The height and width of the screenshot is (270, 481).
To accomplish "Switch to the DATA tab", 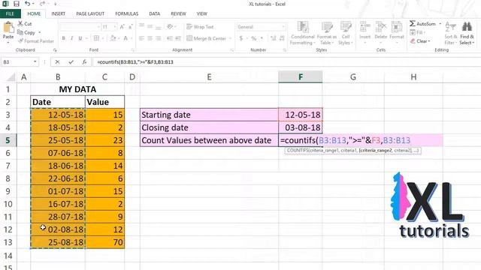I will click(155, 13).
